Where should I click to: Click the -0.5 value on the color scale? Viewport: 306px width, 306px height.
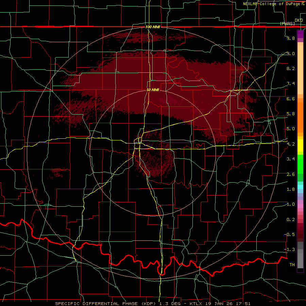[289, 235]
